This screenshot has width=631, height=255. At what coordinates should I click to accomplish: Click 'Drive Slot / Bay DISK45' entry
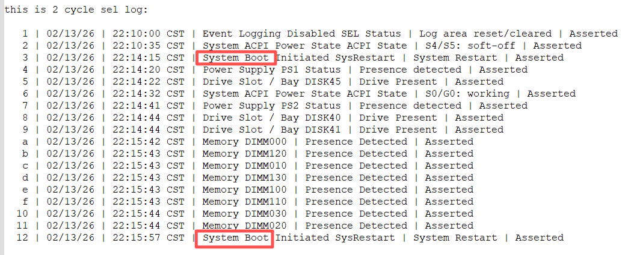(x=272, y=82)
